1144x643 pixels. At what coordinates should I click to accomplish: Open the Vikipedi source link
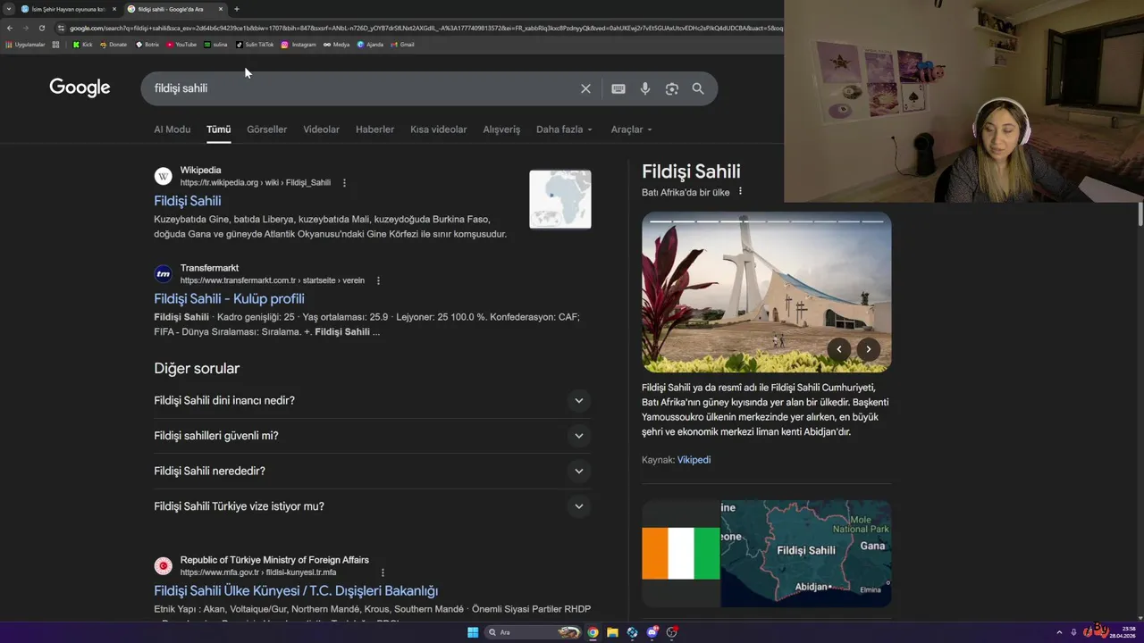694,460
